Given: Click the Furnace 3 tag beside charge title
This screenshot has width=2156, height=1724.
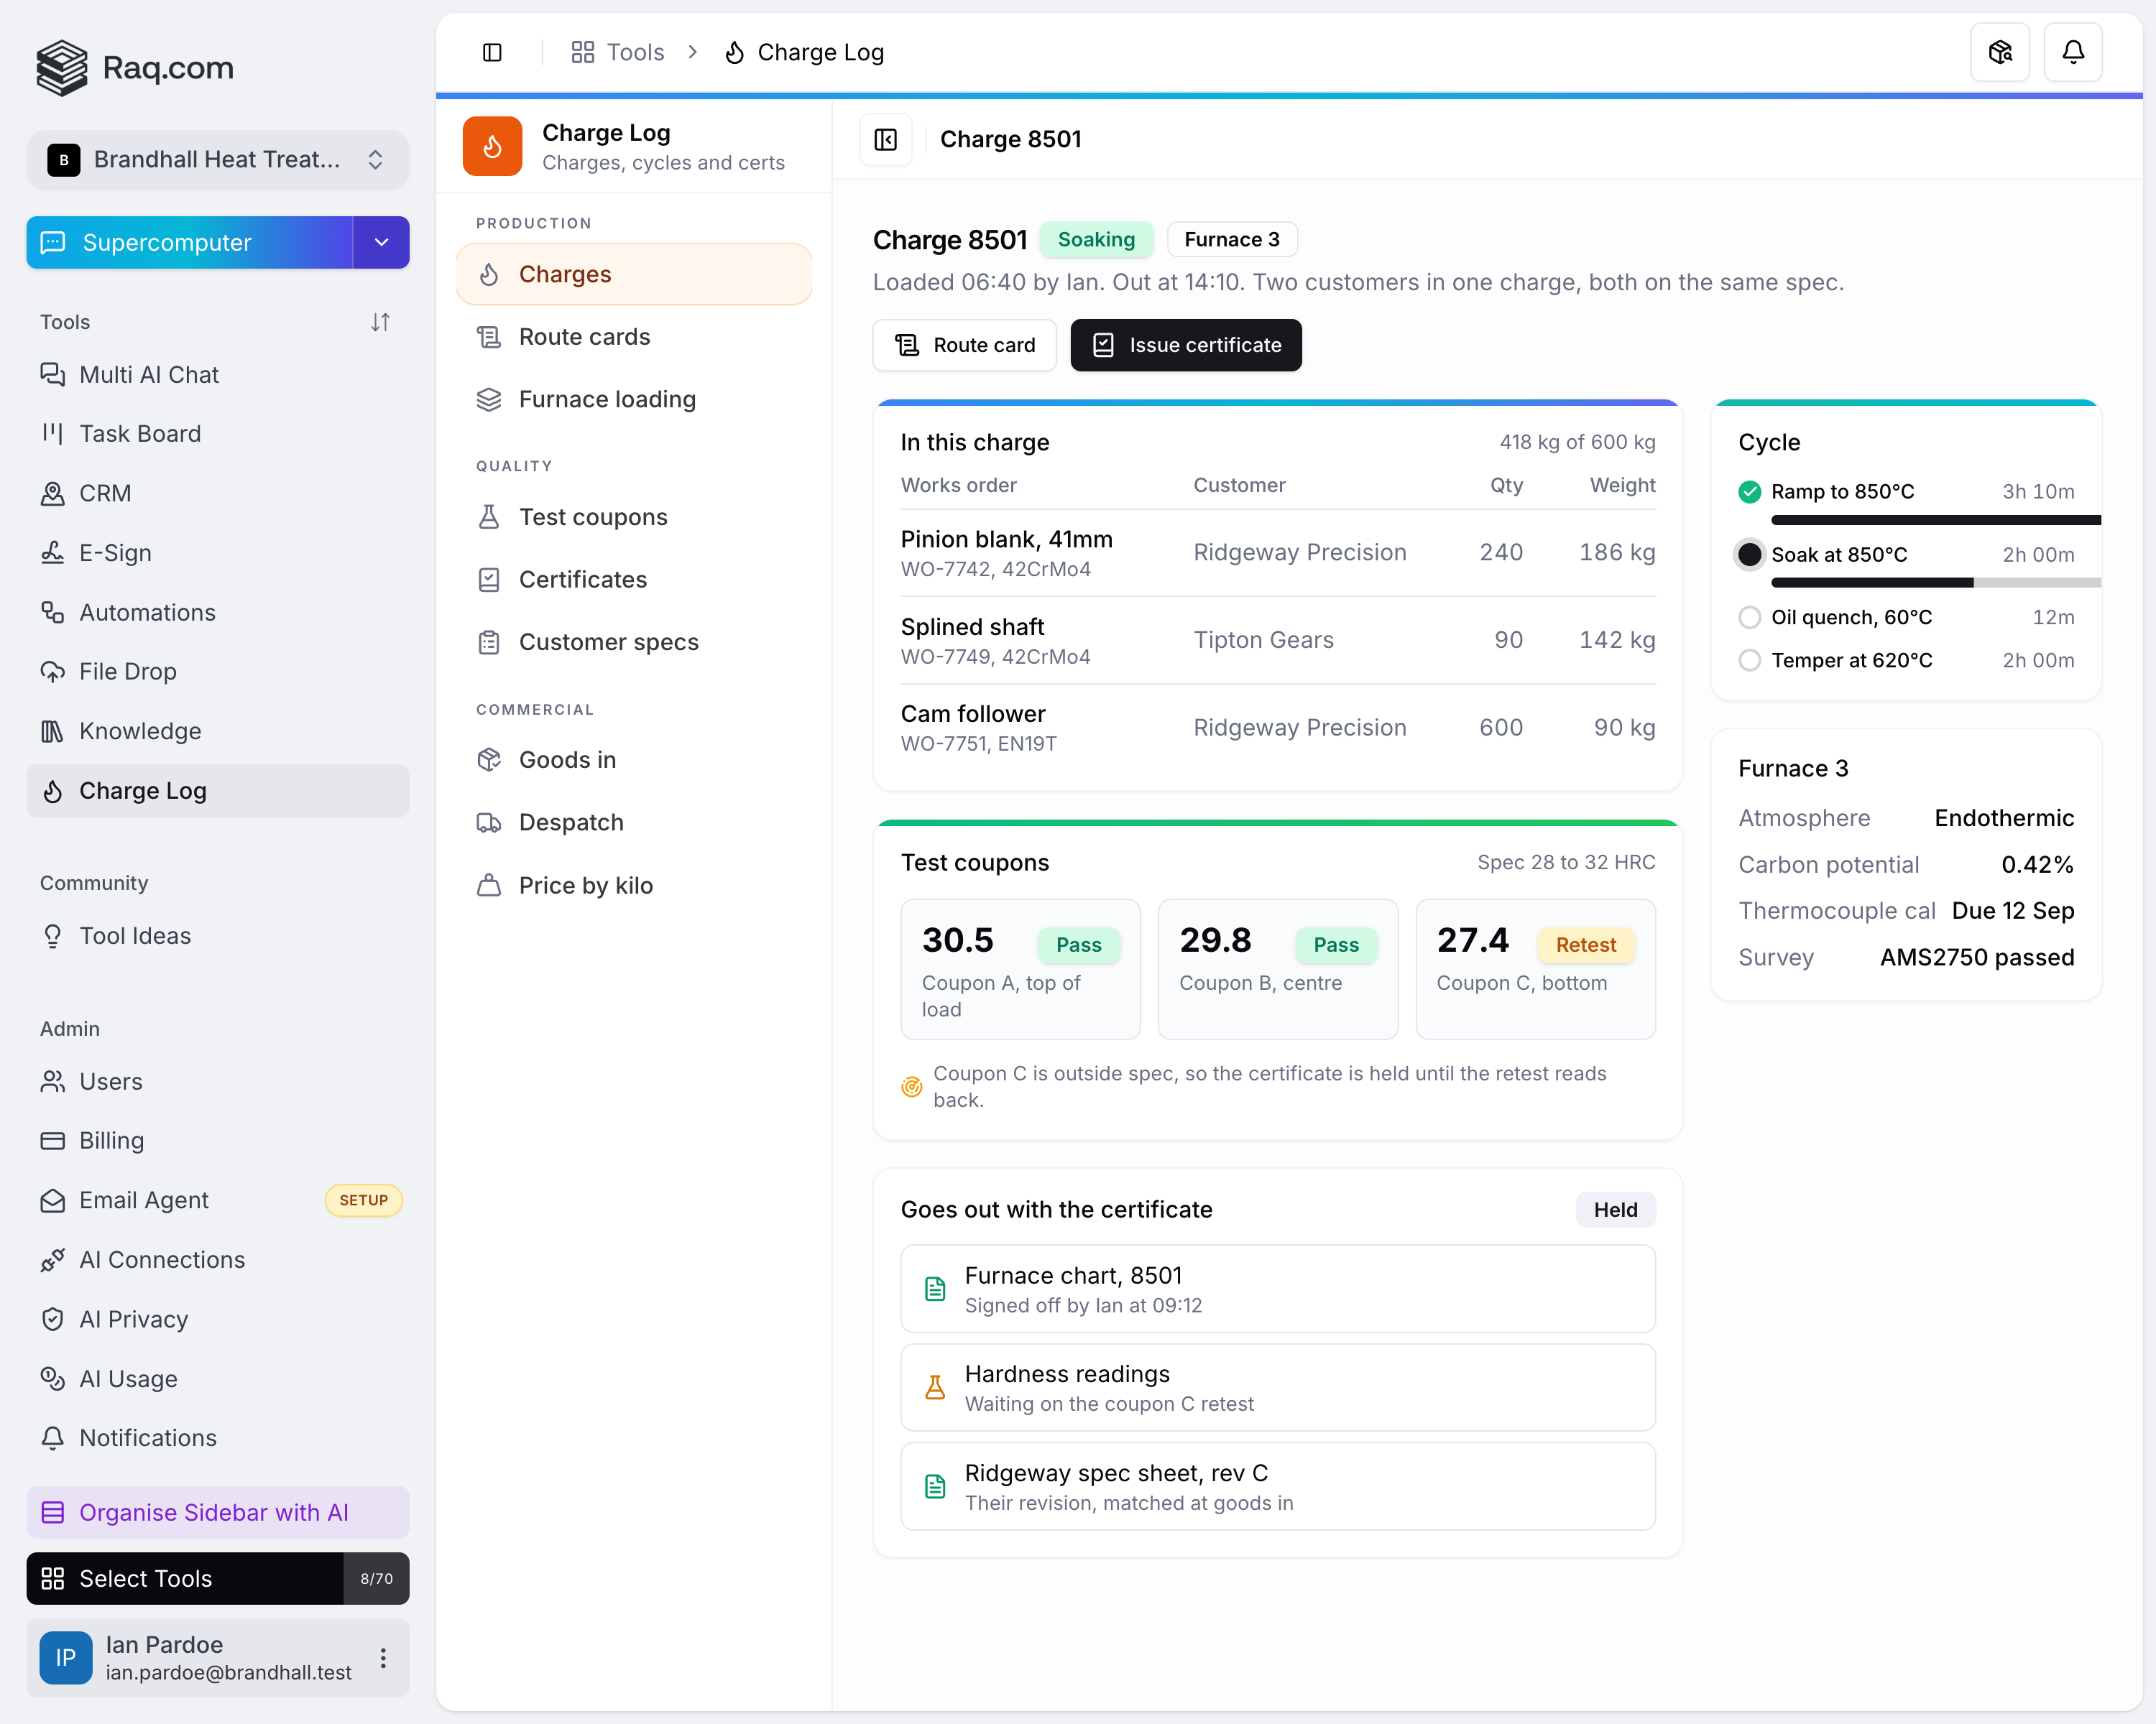Looking at the screenshot, I should [x=1232, y=240].
